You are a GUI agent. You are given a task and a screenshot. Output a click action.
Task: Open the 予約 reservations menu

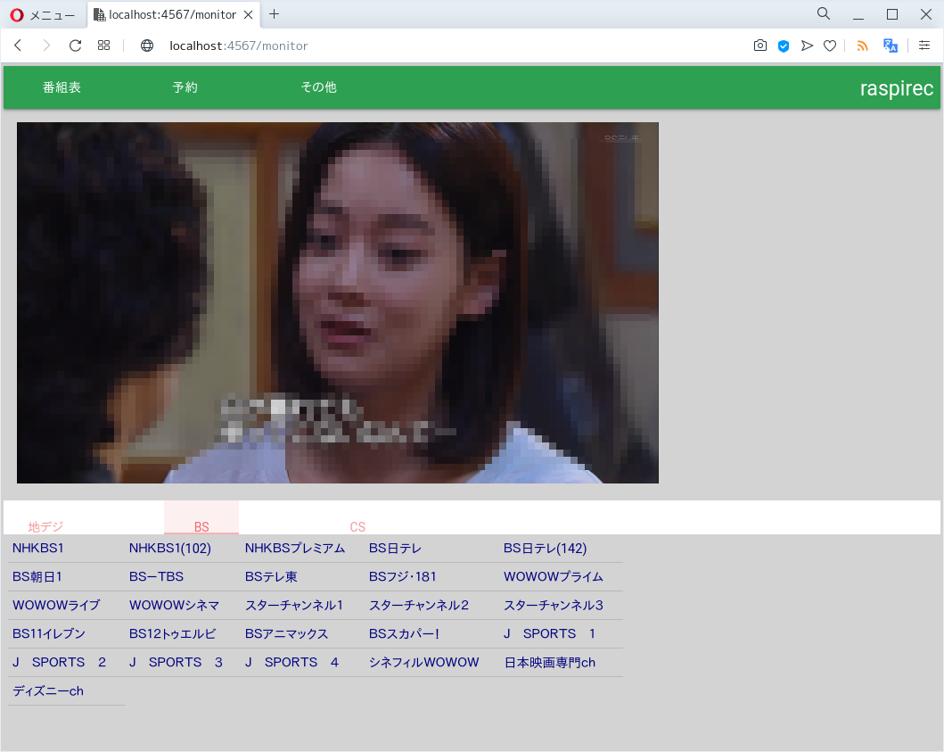tap(185, 87)
